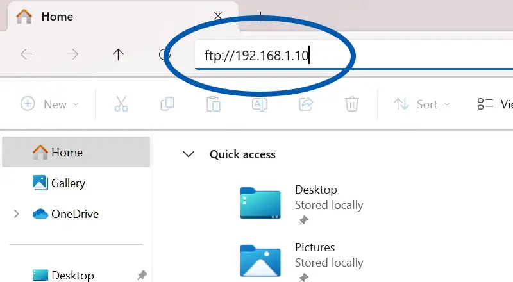Click the Share icon
The width and height of the screenshot is (513, 282).
point(306,104)
